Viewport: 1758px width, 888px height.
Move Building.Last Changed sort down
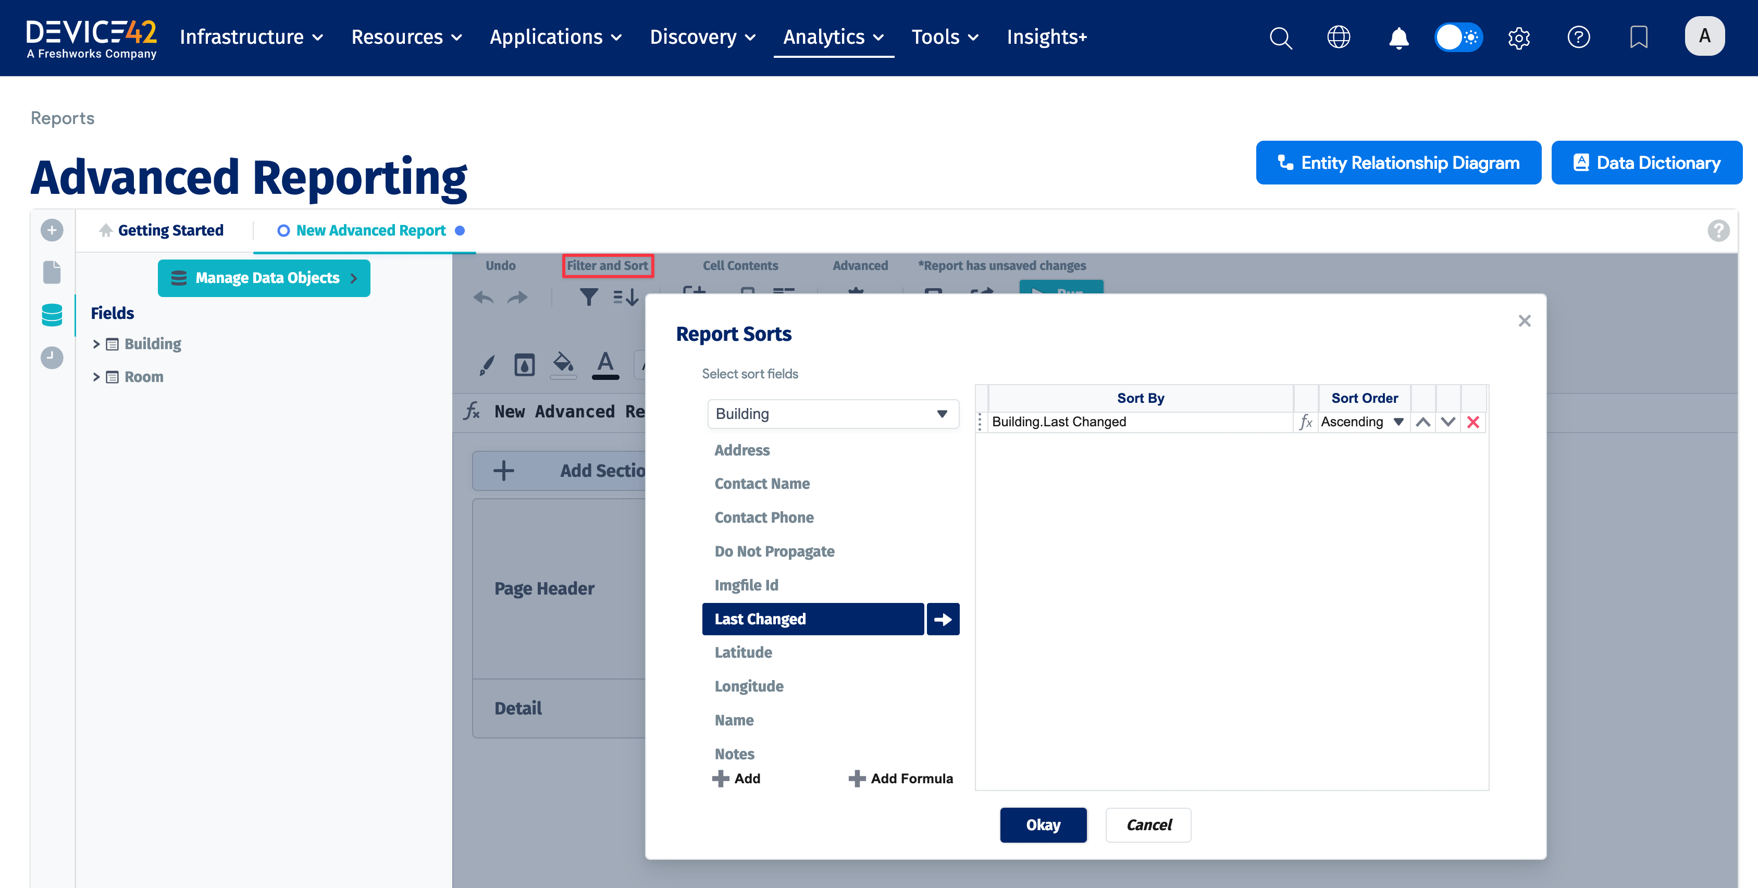tap(1448, 423)
